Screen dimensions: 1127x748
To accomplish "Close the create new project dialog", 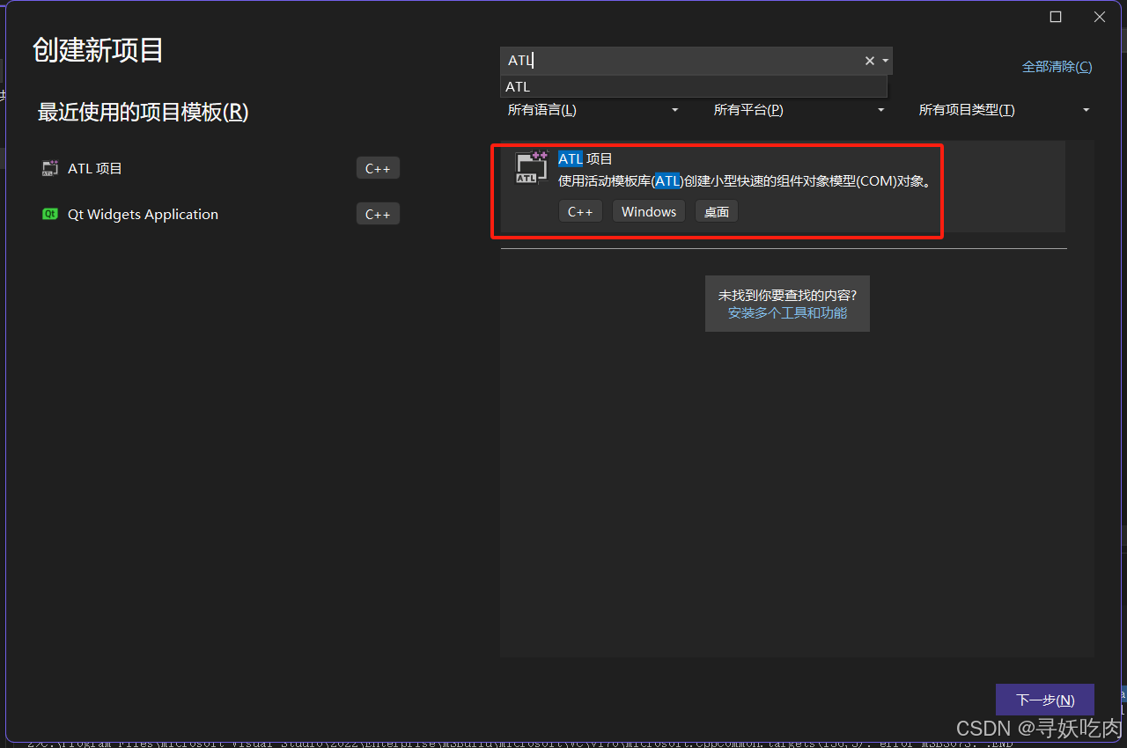I will click(1100, 17).
